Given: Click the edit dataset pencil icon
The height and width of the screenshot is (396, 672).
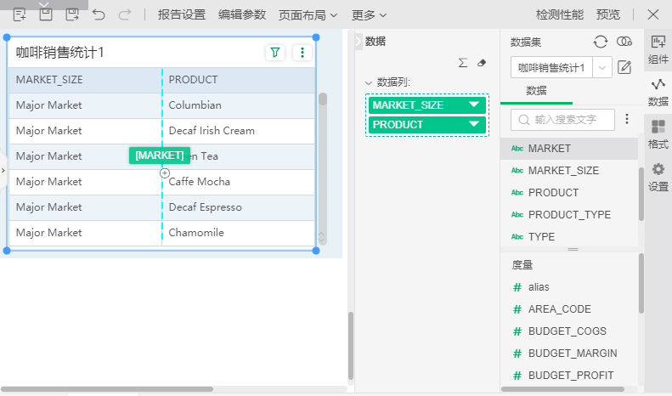Looking at the screenshot, I should pyautogui.click(x=624, y=67).
